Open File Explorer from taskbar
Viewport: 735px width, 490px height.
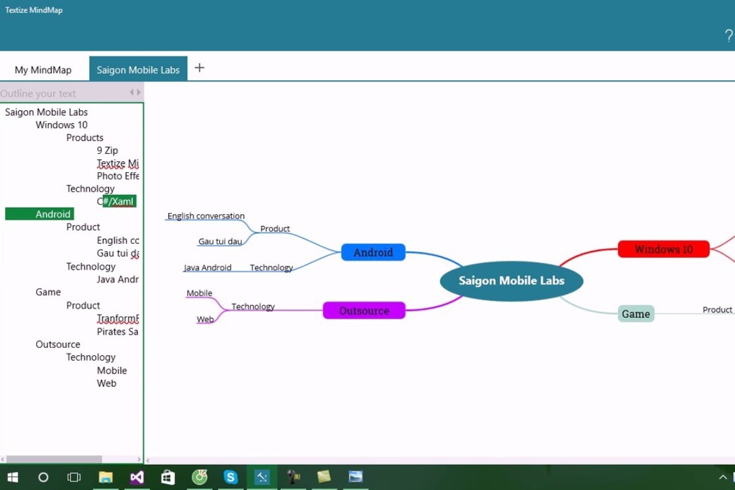click(106, 477)
